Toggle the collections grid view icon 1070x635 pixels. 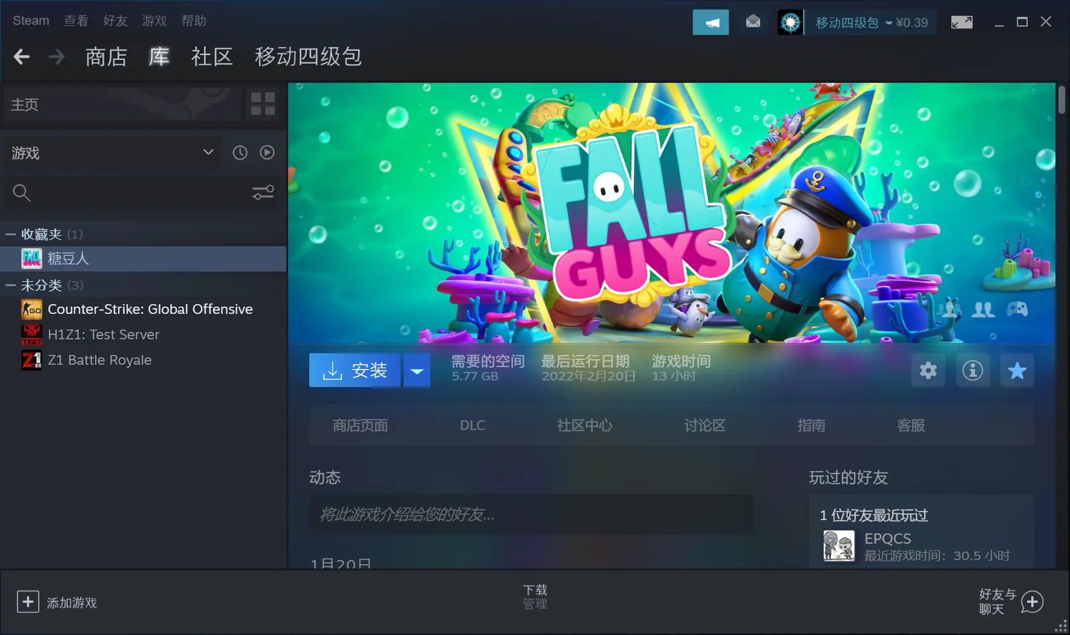click(x=263, y=104)
